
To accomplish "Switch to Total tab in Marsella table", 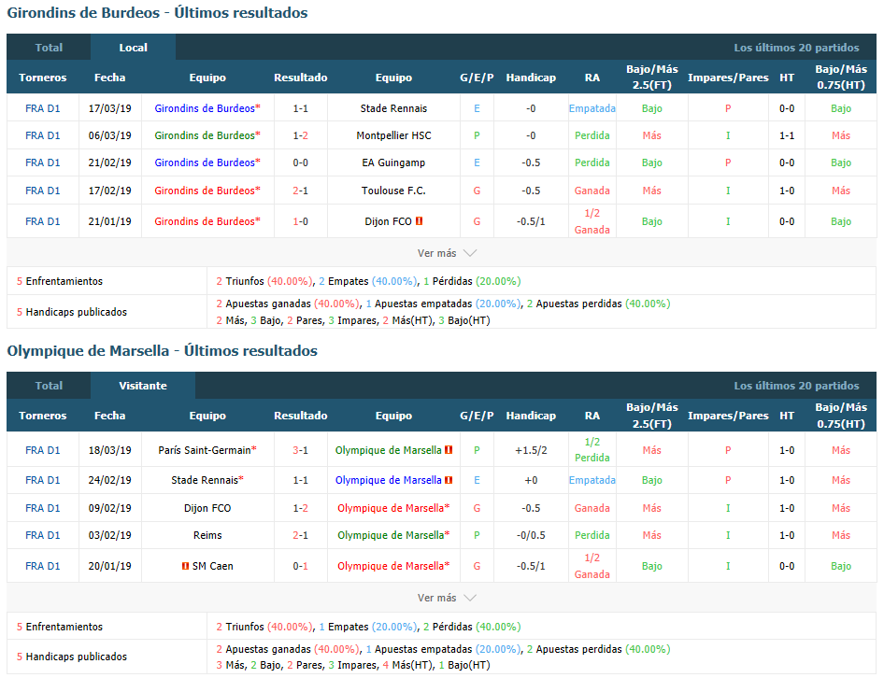I will coord(49,386).
